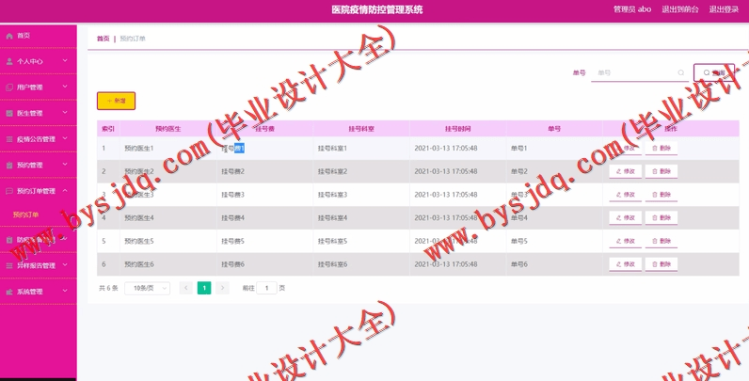Screen dimensions: 749x381
Task: Click 预约订单 in the breadcrumb
Action: 133,39
